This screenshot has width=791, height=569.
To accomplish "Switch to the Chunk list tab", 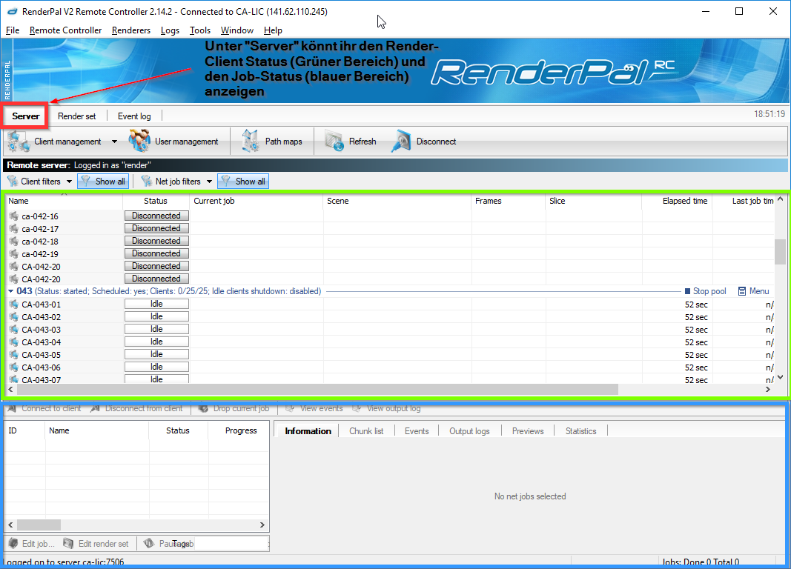I will click(366, 431).
